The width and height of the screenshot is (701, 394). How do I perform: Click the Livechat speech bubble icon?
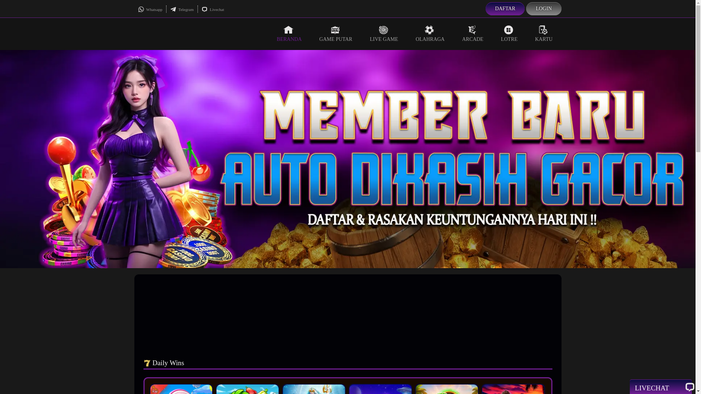tap(204, 9)
